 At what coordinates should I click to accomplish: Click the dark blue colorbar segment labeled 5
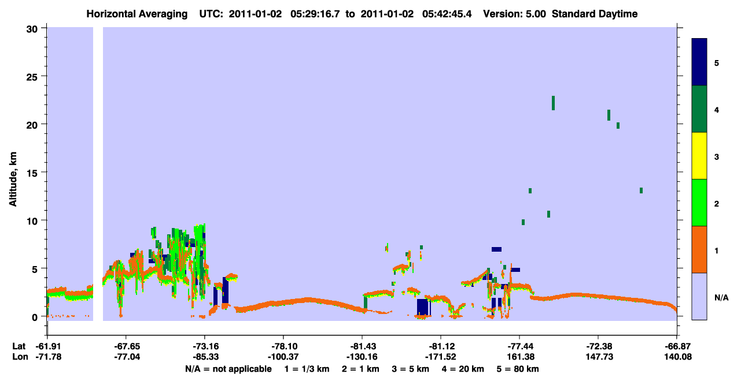tap(699, 62)
